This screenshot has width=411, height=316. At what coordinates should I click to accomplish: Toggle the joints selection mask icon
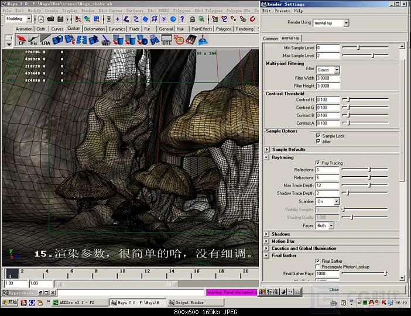click(x=126, y=19)
